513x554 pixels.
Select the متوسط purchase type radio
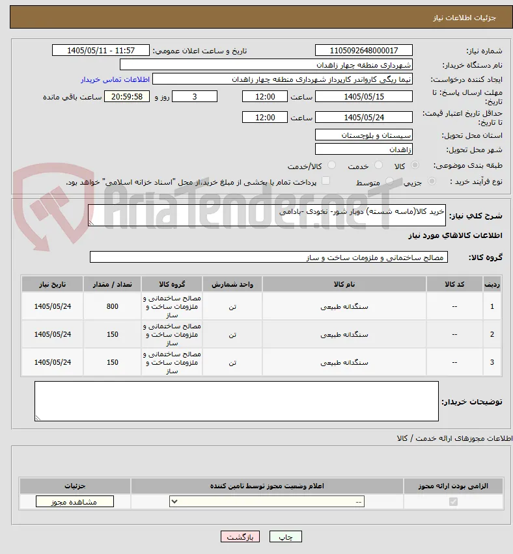click(389, 181)
